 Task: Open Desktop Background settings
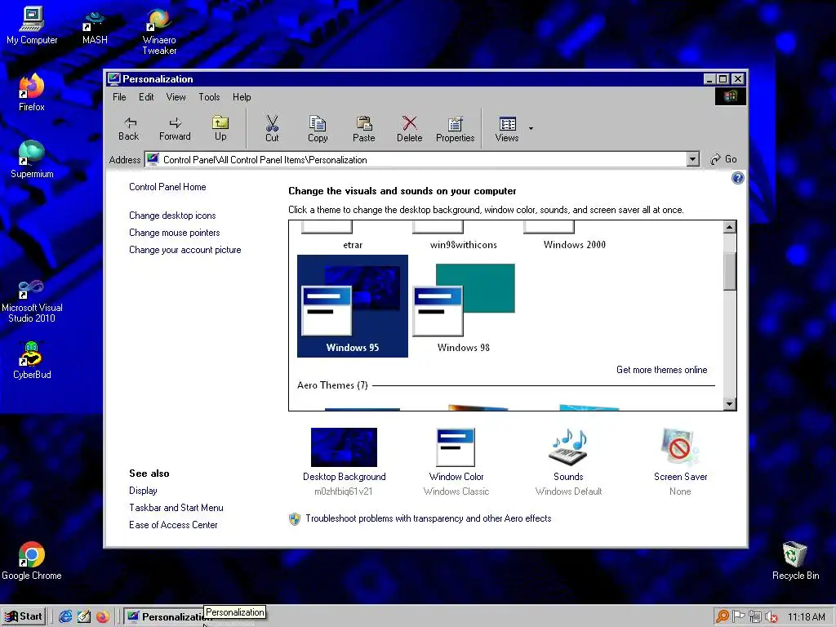[344, 462]
